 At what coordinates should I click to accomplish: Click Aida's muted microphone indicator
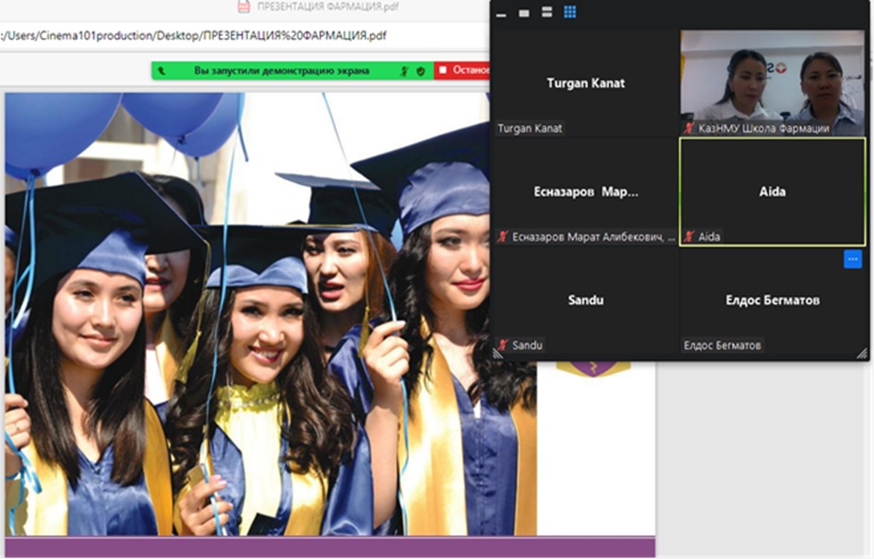point(689,237)
